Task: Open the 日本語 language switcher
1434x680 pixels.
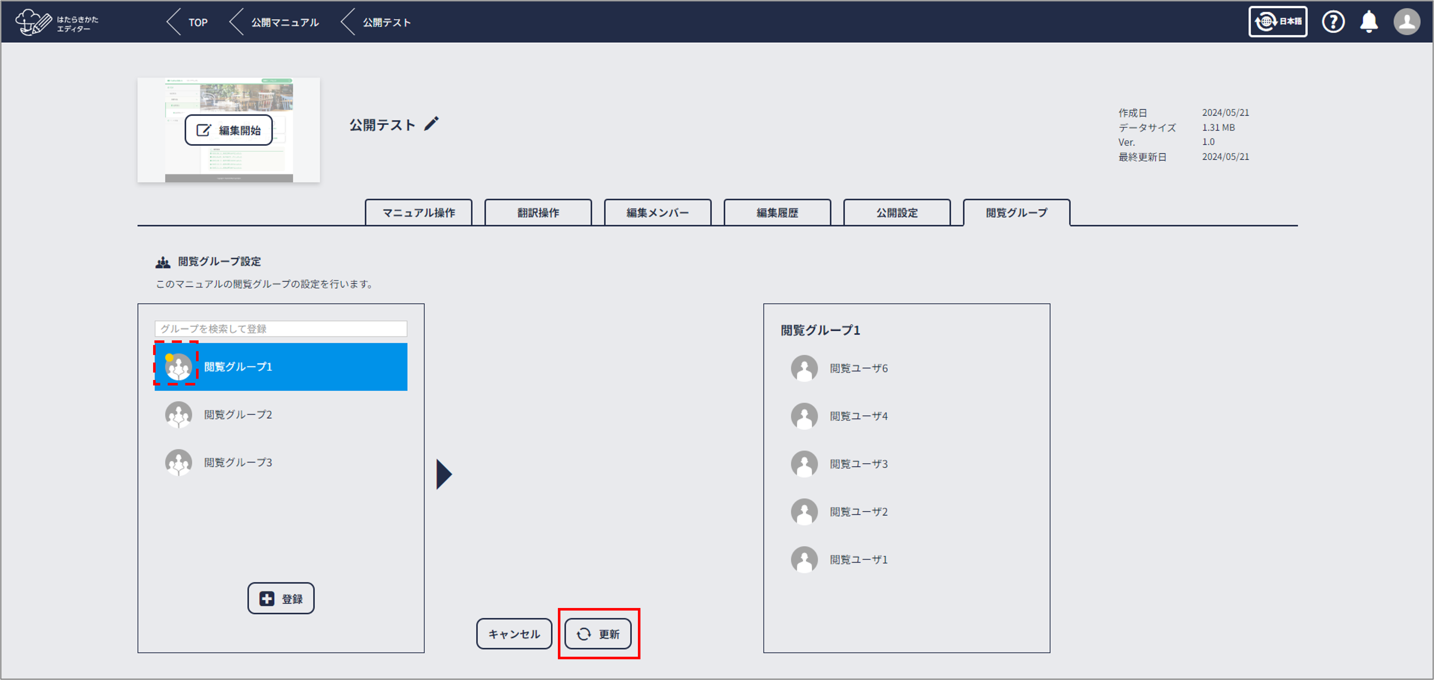Action: tap(1278, 22)
